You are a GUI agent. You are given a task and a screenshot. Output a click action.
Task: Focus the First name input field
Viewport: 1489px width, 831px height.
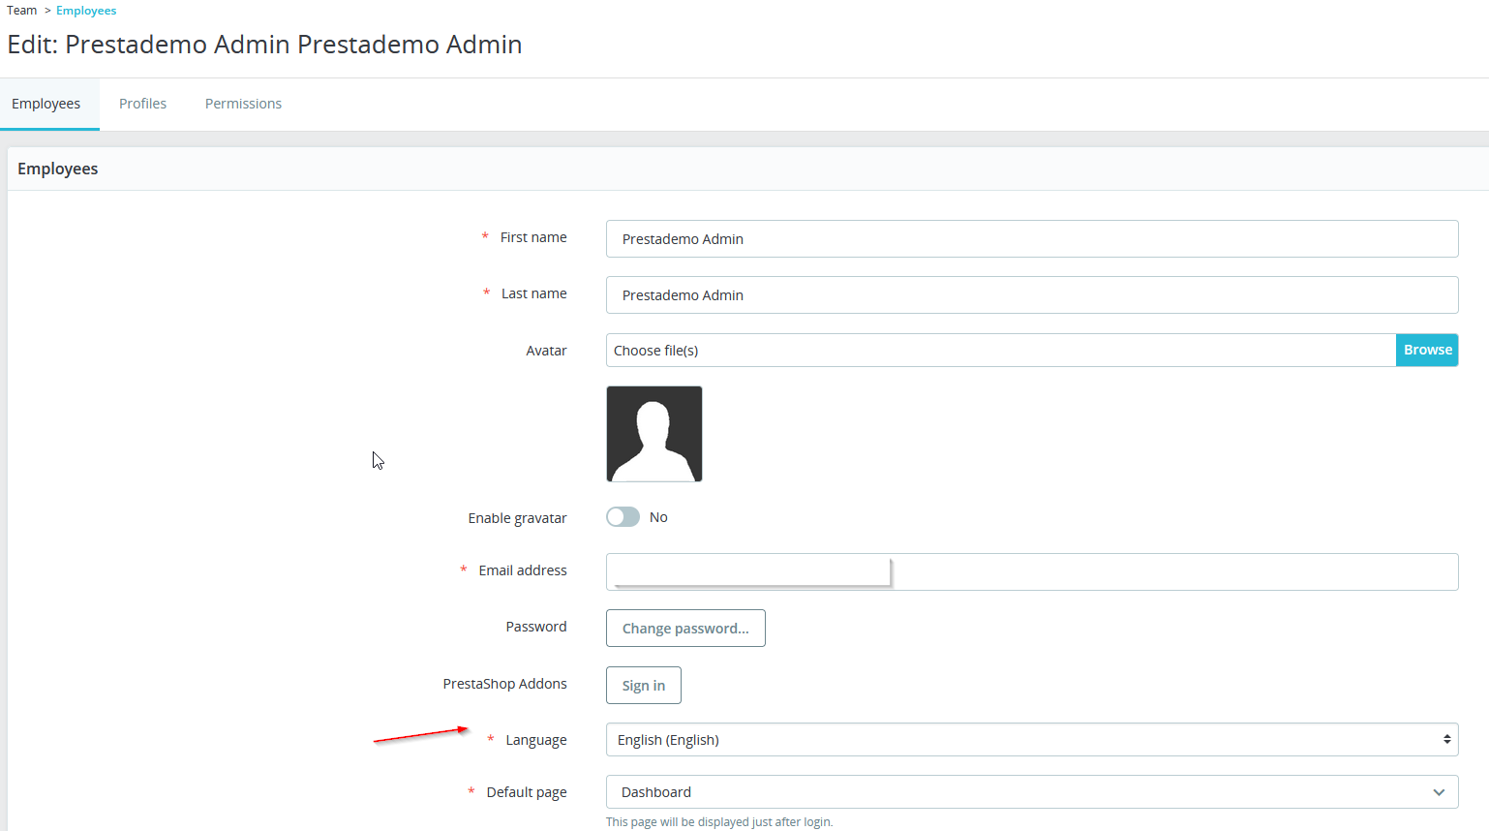(1032, 239)
